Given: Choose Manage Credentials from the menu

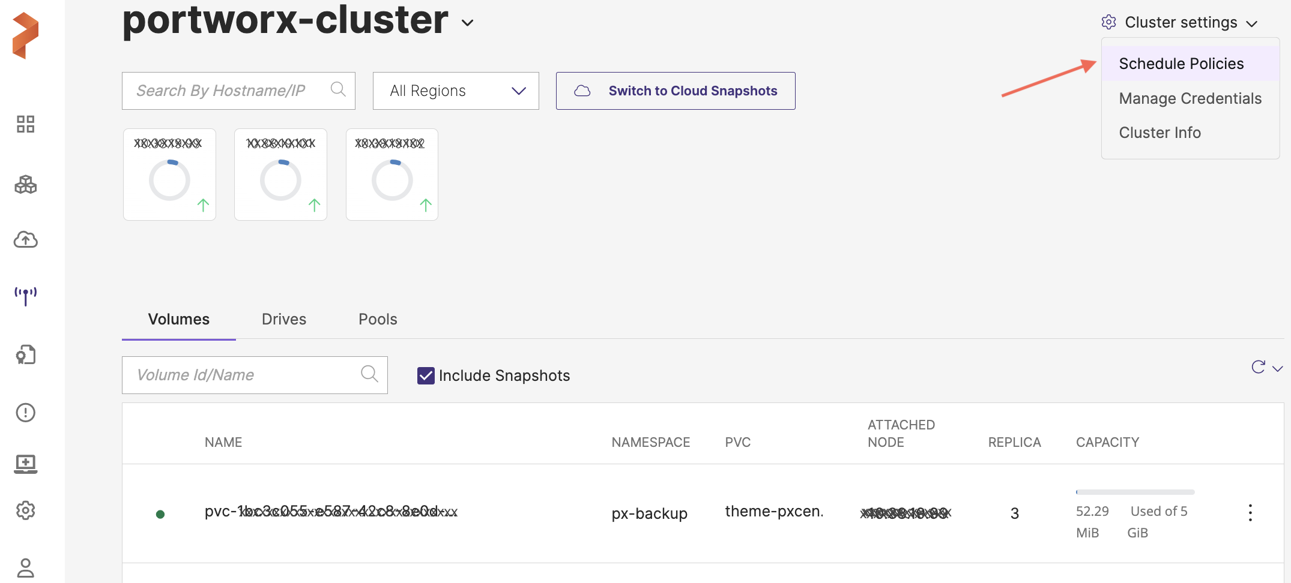Looking at the screenshot, I should pyautogui.click(x=1190, y=98).
